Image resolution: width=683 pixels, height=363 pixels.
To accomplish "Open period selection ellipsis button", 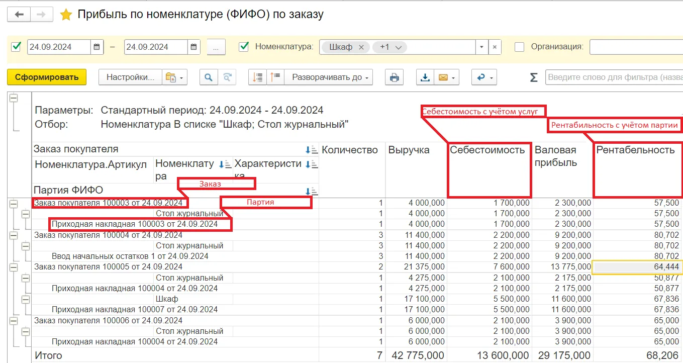I will (216, 47).
